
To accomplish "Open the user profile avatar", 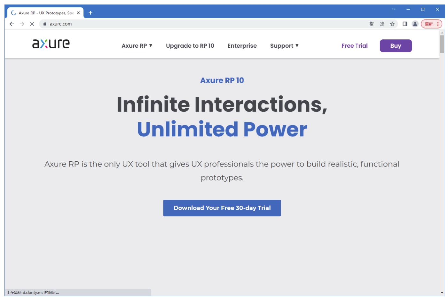I will [x=415, y=24].
